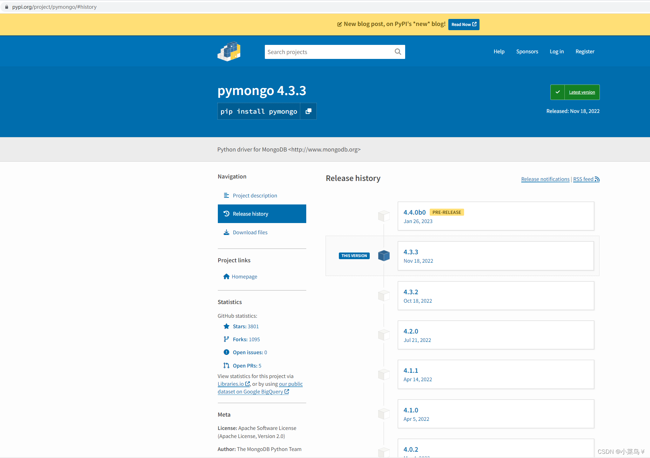Click the home icon beside Homepage
This screenshot has height=458, width=650.
(x=226, y=276)
